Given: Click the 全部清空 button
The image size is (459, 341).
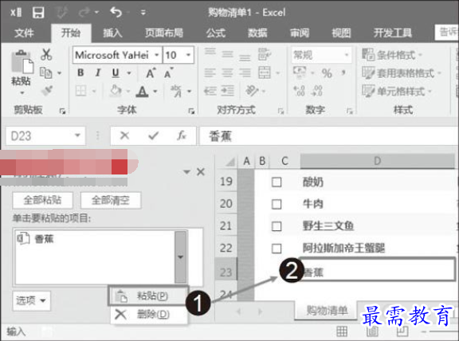Looking at the screenshot, I should (x=110, y=200).
